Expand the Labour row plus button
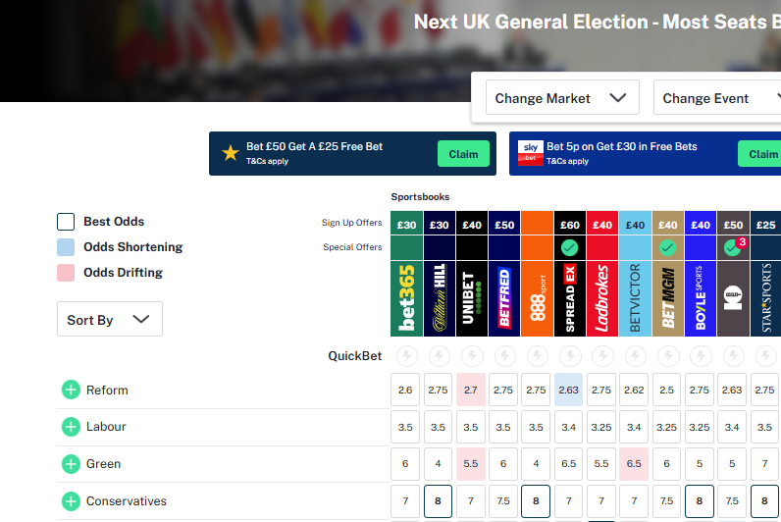 71,427
